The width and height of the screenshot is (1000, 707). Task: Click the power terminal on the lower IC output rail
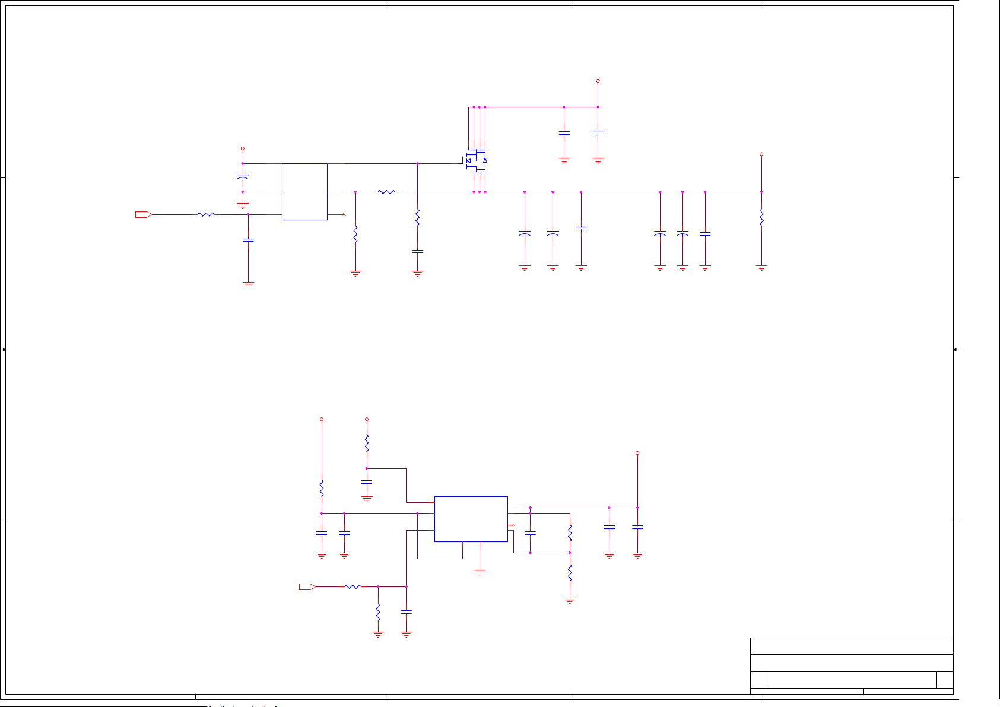(637, 453)
